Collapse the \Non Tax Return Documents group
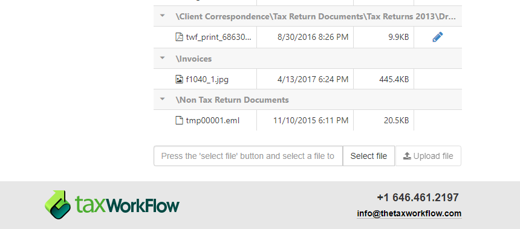The height and width of the screenshot is (229, 520). [162, 99]
